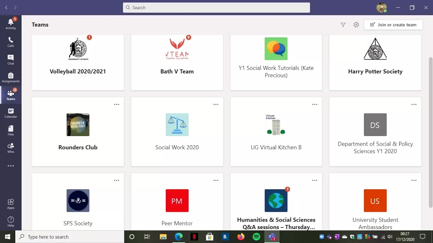Open Firefox from the taskbar

point(241,237)
